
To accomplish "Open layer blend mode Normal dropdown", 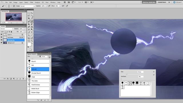I will pos(7,29).
